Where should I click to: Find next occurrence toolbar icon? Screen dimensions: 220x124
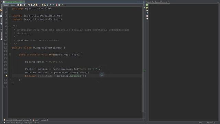[34, 5]
